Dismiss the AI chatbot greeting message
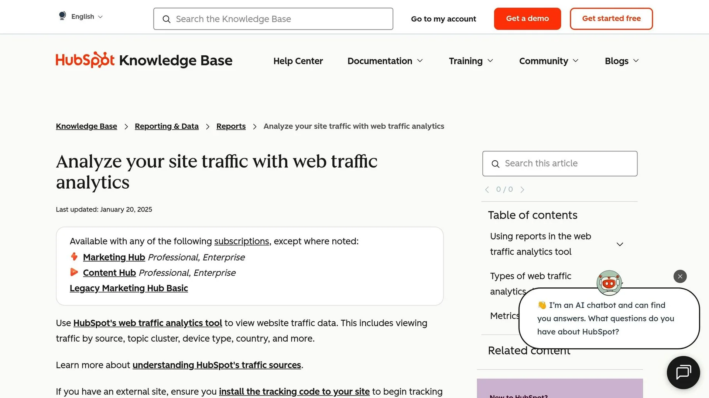 680,276
